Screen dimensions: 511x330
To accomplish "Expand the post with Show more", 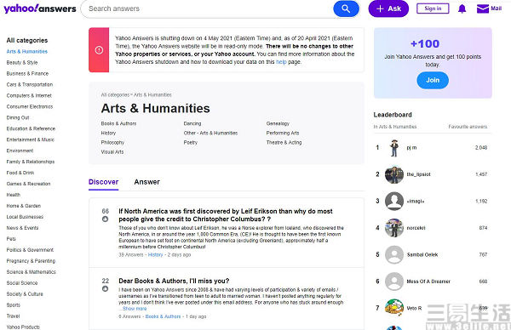I will pyautogui.click(x=135, y=309).
